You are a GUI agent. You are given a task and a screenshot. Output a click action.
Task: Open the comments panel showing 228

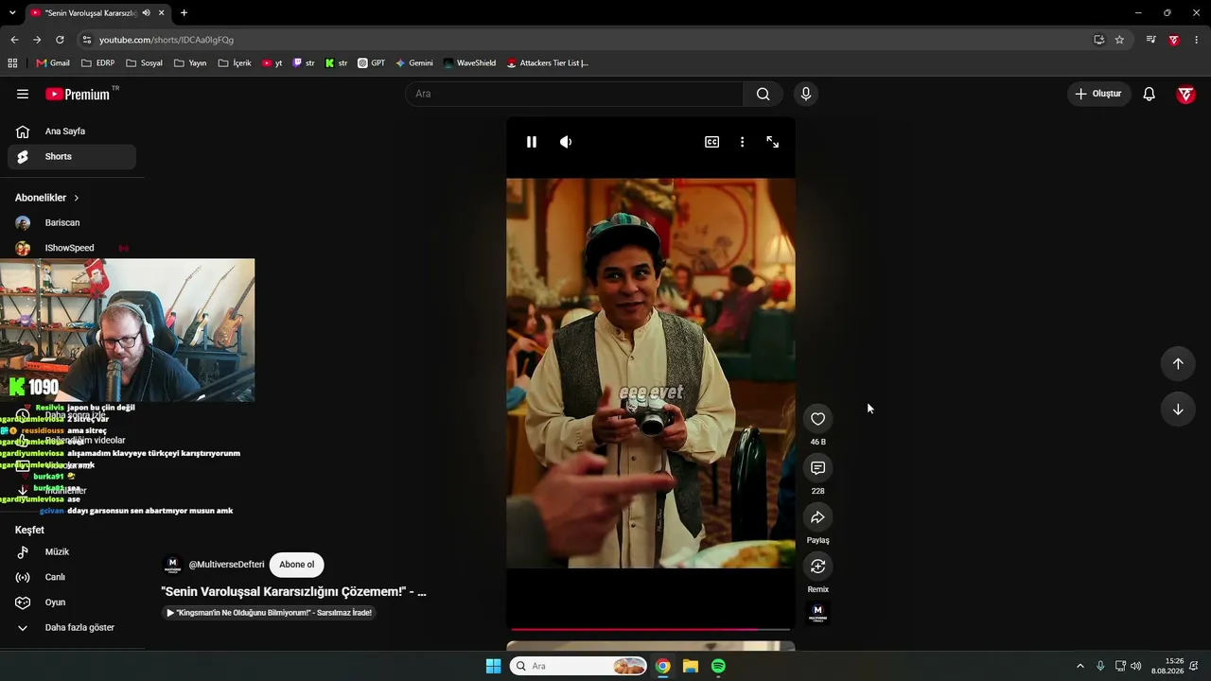(x=818, y=468)
